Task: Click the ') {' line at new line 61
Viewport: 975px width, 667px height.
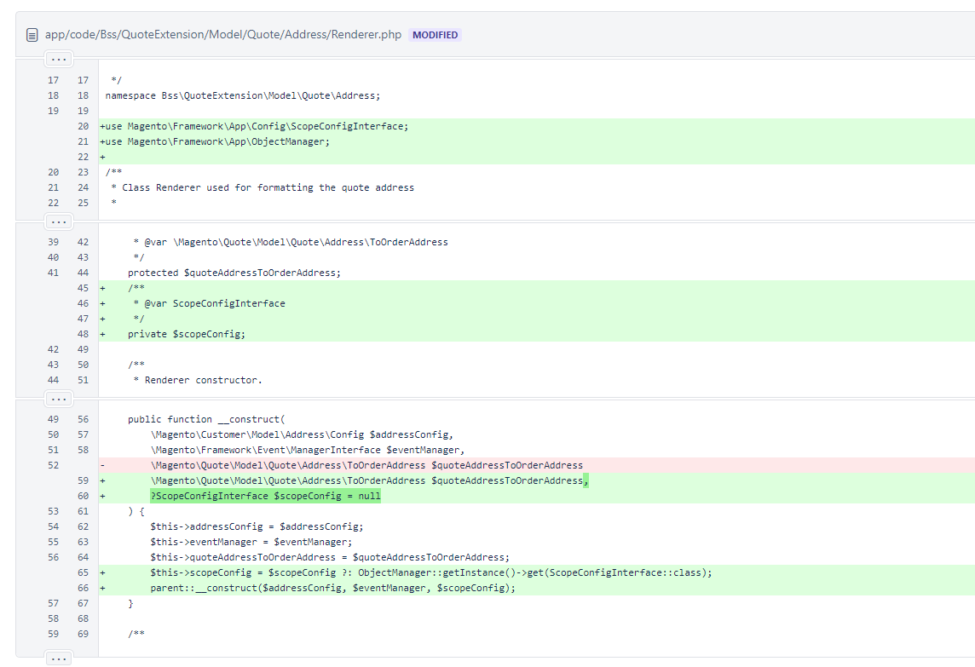Action: click(136, 511)
